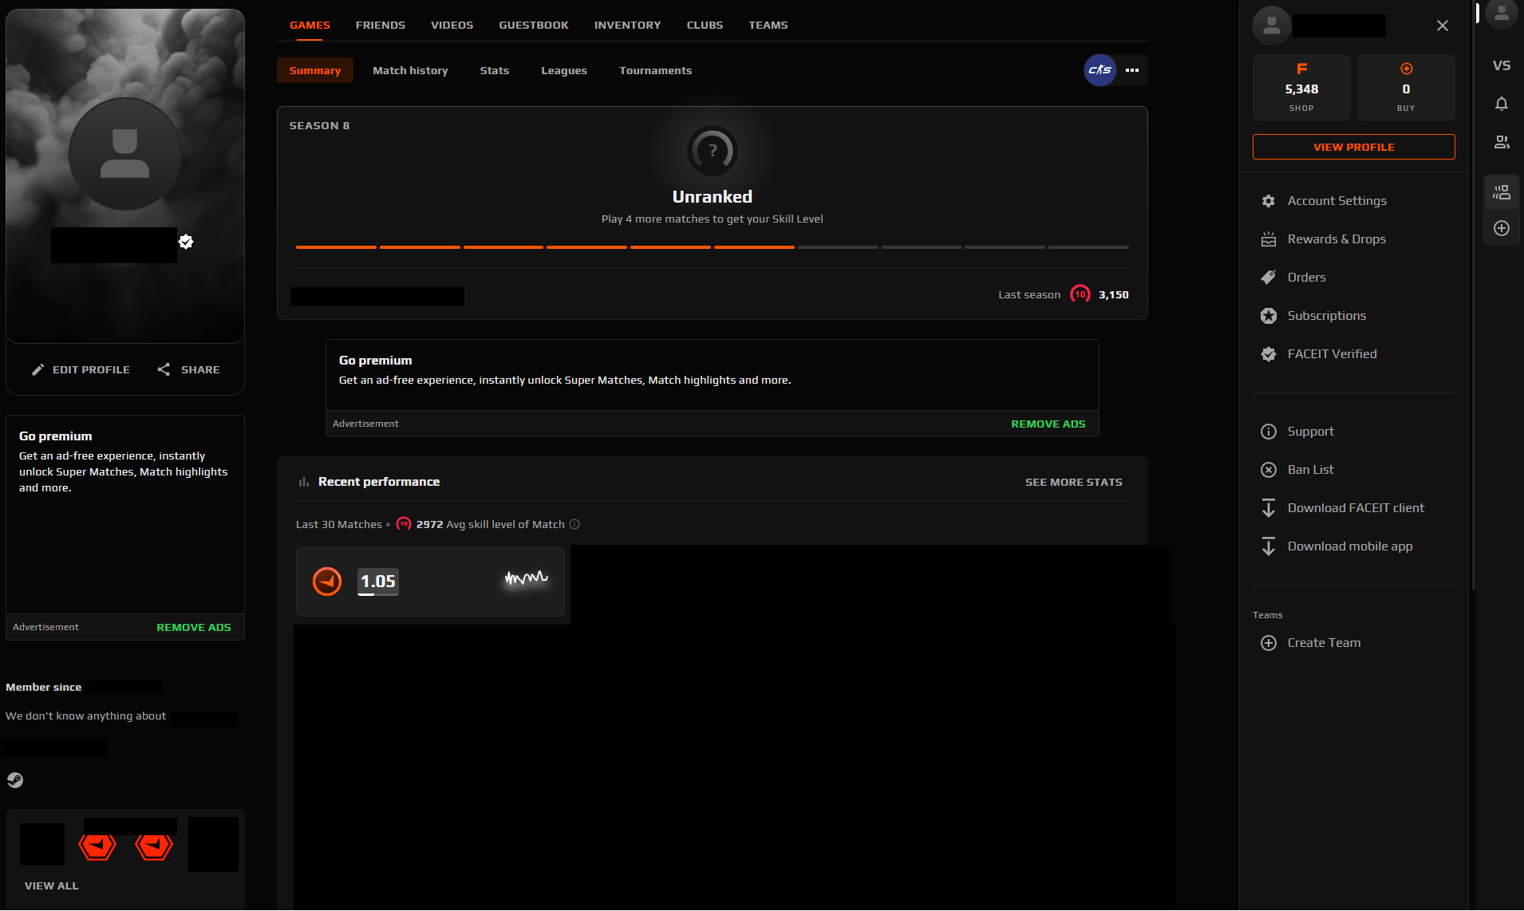Click the EDIT PROFILE button
This screenshot has width=1524, height=911.
(x=81, y=369)
